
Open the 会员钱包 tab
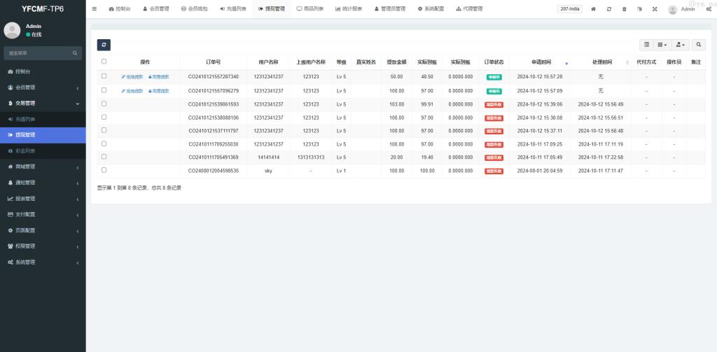[x=194, y=9]
